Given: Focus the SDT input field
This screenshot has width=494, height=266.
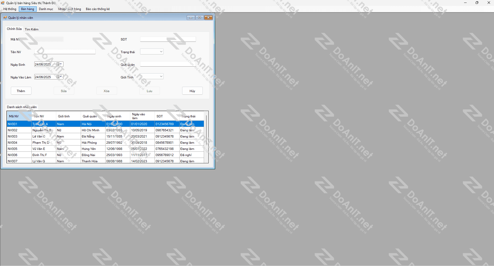Looking at the screenshot, I should 168,39.
